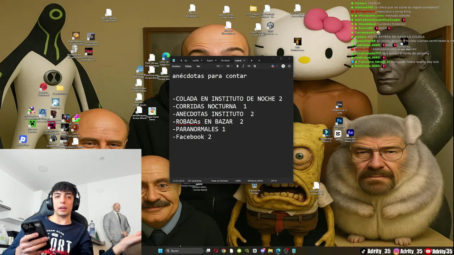
Task: Clear formatting using Notepad toolbar icon
Action: 255,66
